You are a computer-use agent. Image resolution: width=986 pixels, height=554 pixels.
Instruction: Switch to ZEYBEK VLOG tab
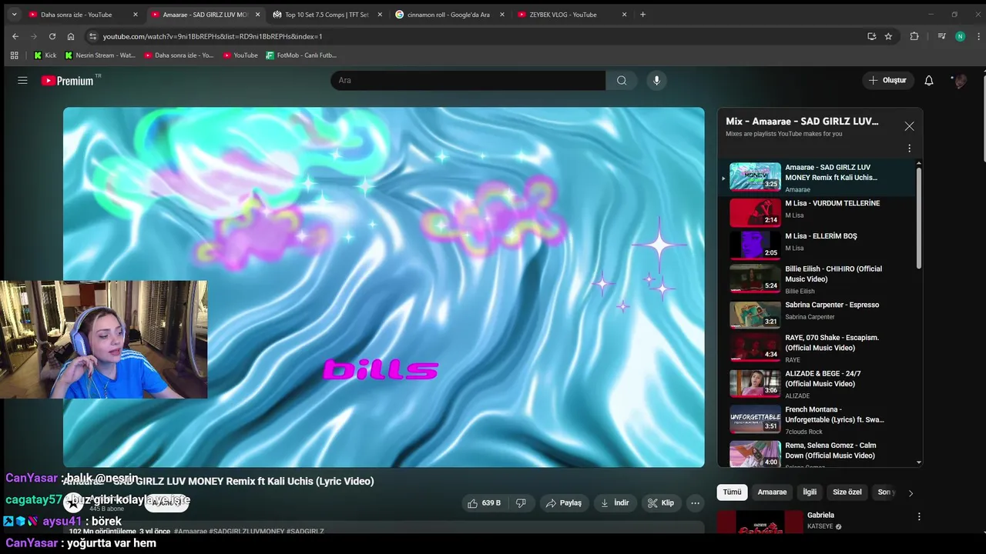pyautogui.click(x=572, y=15)
